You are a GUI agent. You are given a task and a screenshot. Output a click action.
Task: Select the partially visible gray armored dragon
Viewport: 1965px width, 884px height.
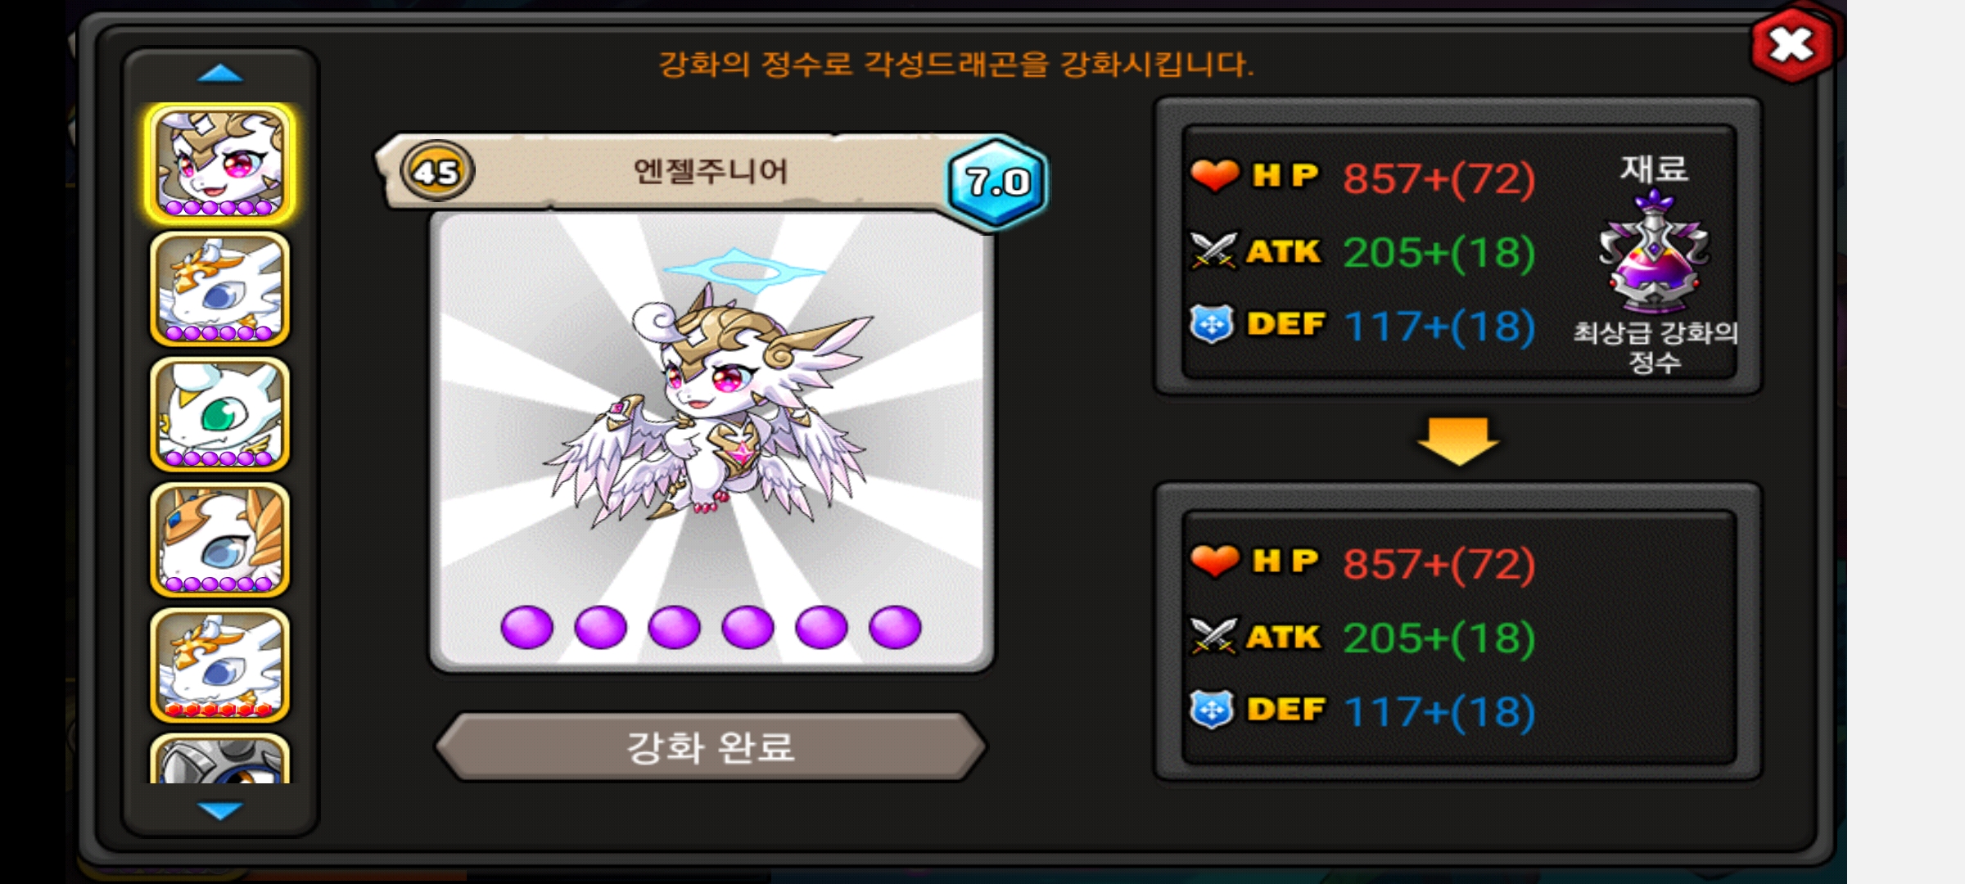point(219,759)
